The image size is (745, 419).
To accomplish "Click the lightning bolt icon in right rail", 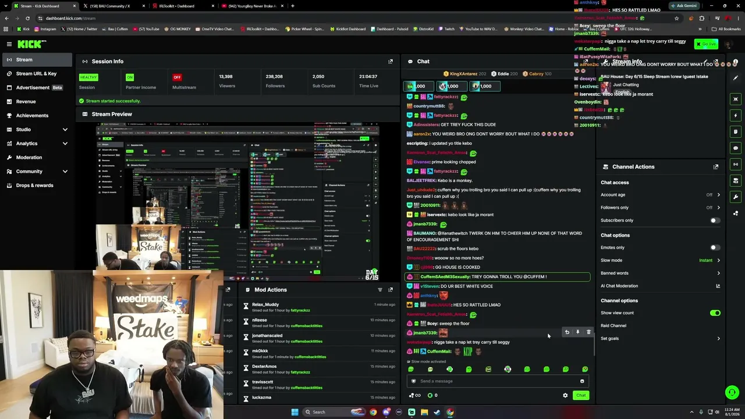I will pos(736,115).
